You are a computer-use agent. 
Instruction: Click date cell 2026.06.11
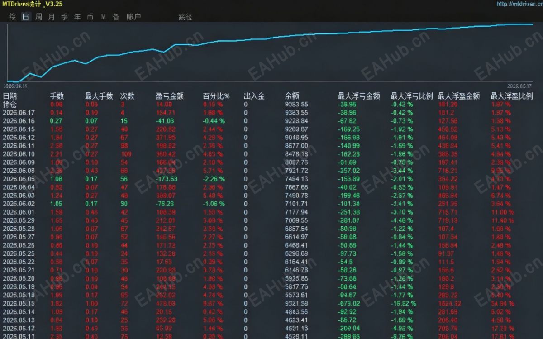pos(19,146)
